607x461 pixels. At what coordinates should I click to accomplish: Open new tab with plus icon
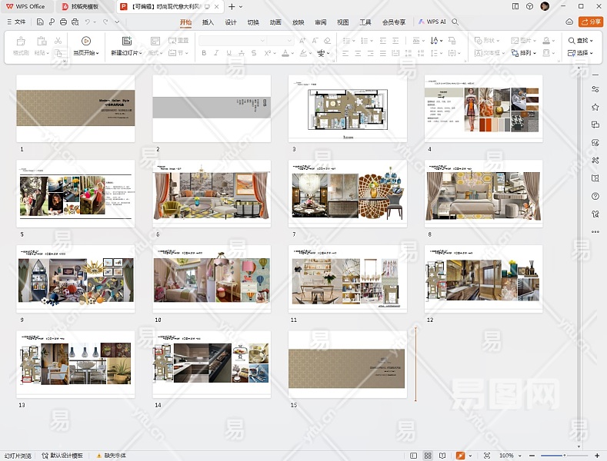click(x=232, y=6)
